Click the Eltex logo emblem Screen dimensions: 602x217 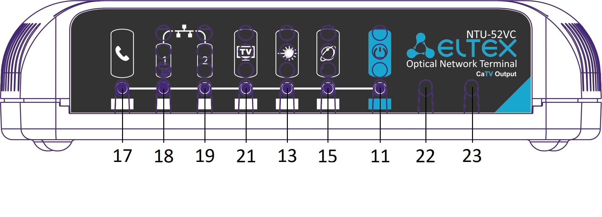click(x=420, y=46)
